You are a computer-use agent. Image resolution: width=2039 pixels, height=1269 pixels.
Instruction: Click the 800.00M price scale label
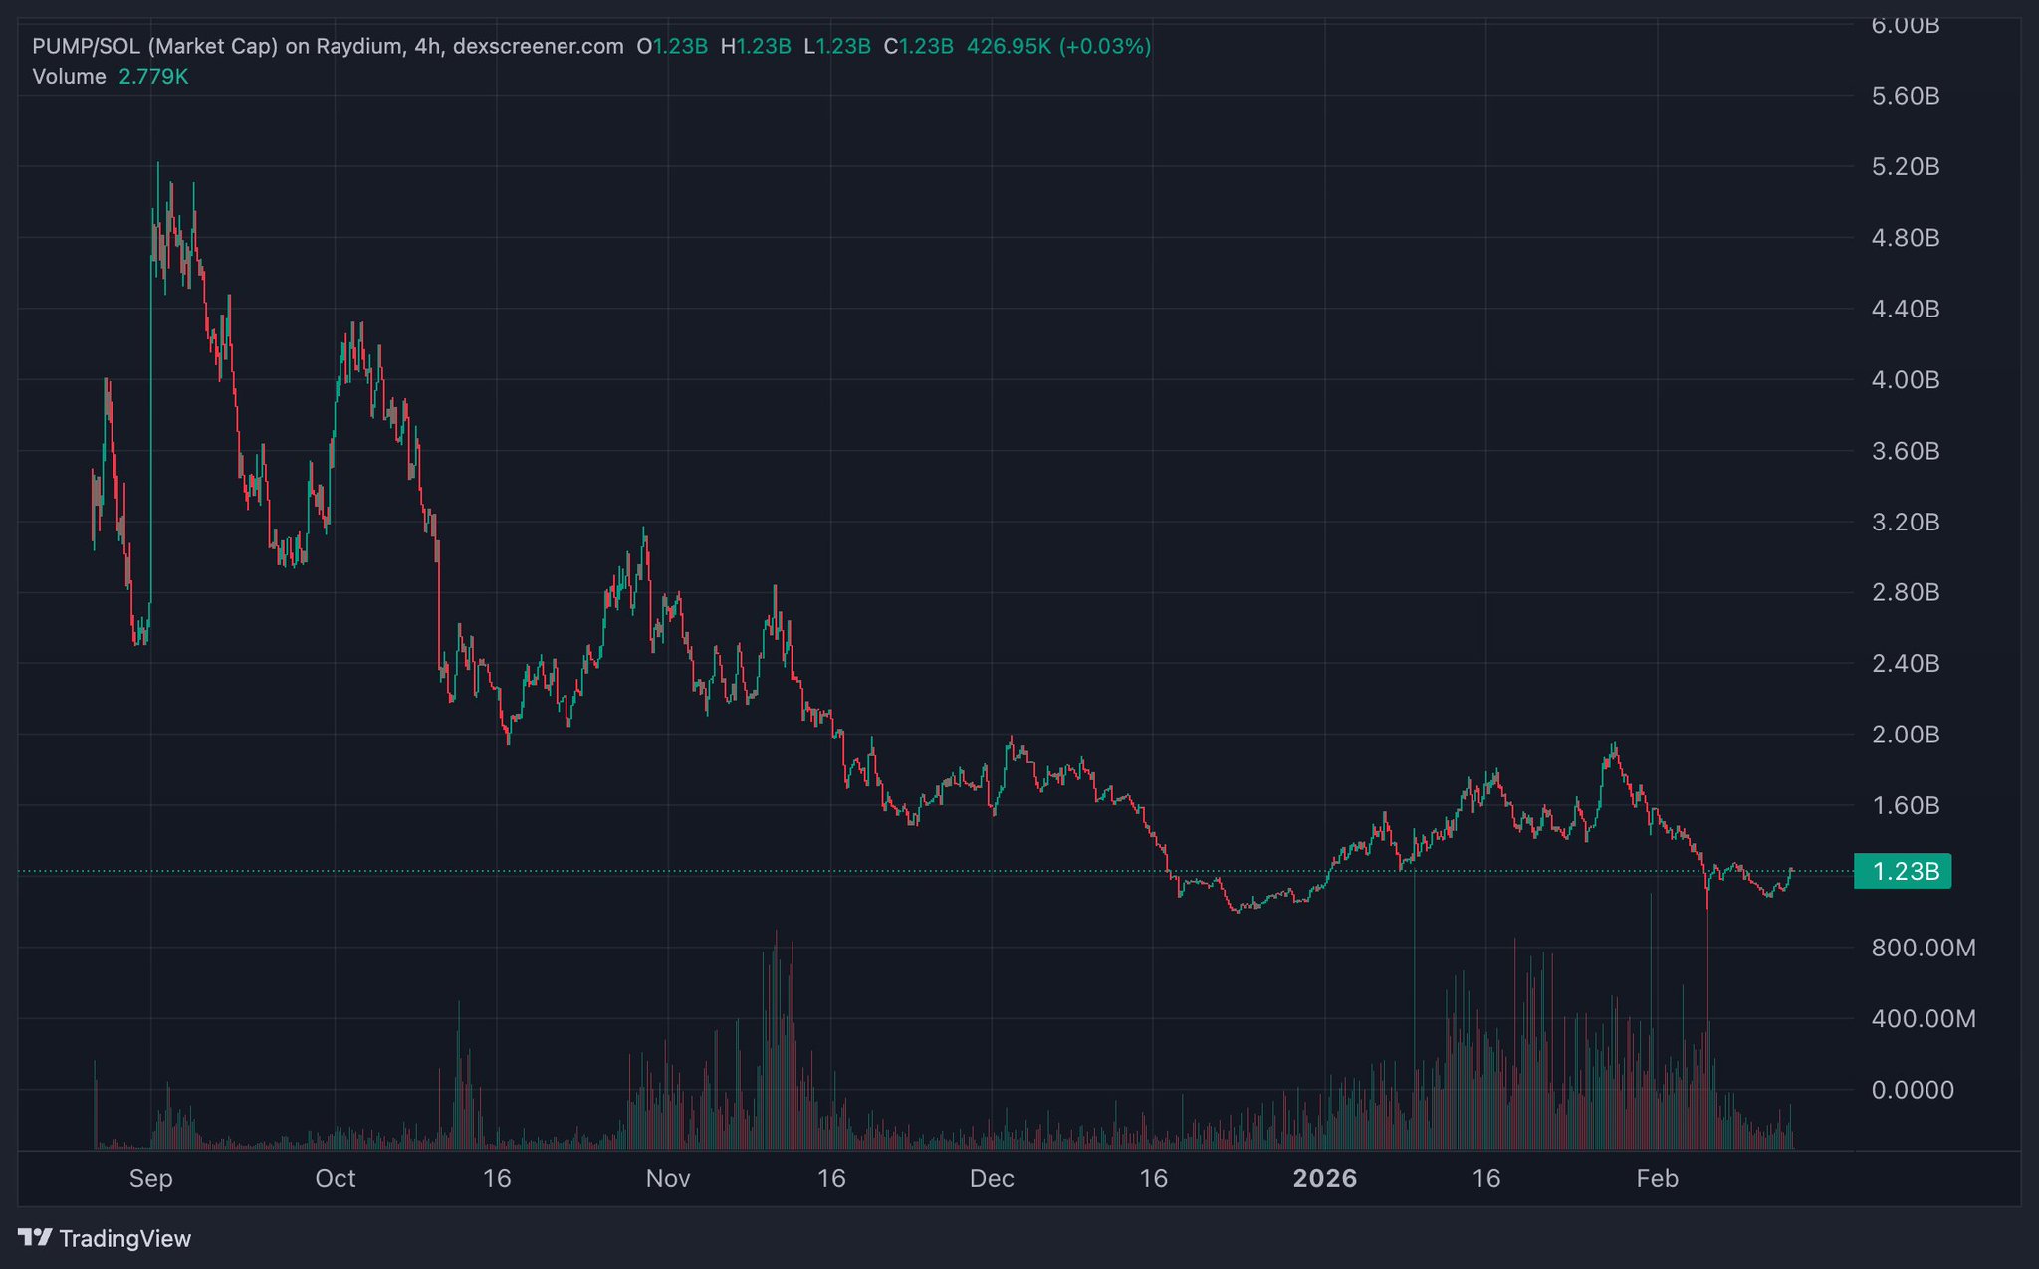pos(1923,948)
